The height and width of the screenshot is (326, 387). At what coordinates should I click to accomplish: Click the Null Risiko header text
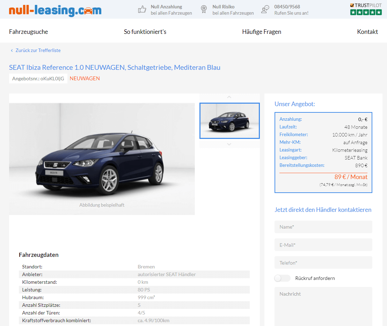click(x=224, y=7)
